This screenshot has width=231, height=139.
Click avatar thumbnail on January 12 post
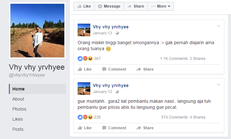click(x=84, y=89)
